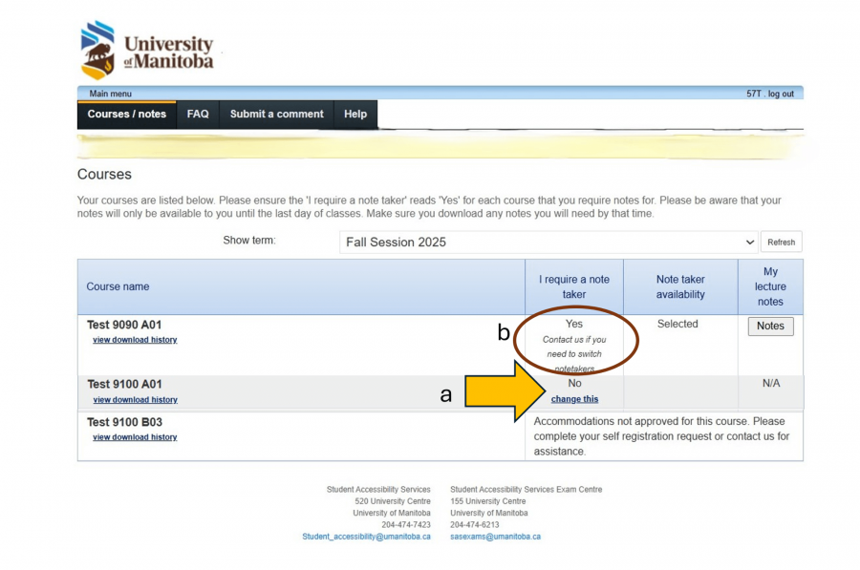Email sasexams@umanitoba.ca
Image resolution: width=860 pixels, height=570 pixels.
495,537
